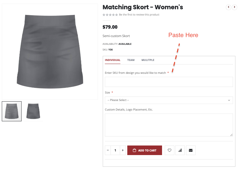This screenshot has width=242, height=170.
Task: Click the star rating under the title
Action: [x=110, y=15]
